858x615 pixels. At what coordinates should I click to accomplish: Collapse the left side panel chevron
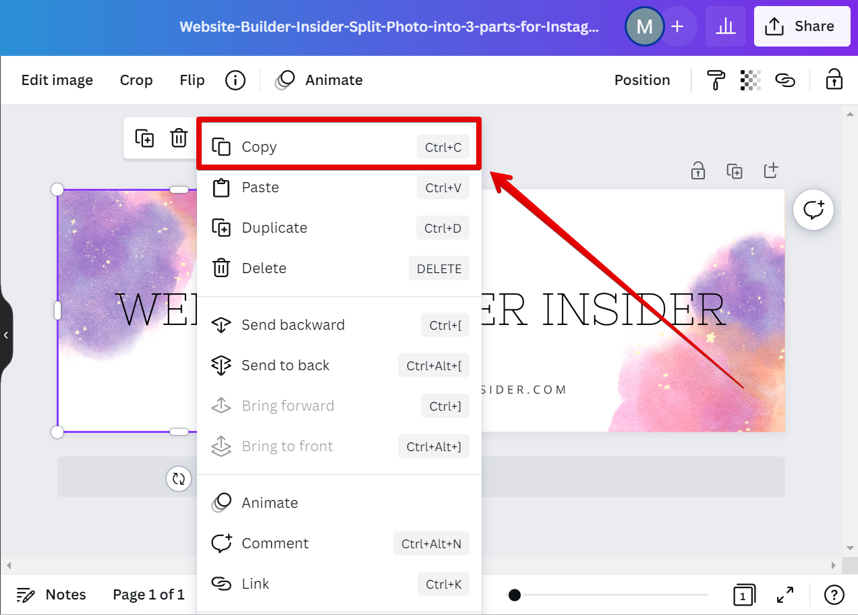(7, 334)
